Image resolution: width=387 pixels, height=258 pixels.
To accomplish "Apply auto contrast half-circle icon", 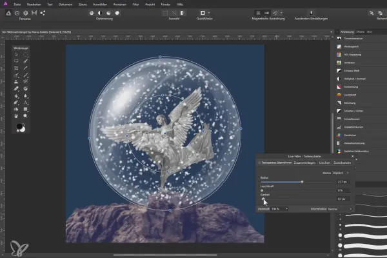I will [x=100, y=13].
